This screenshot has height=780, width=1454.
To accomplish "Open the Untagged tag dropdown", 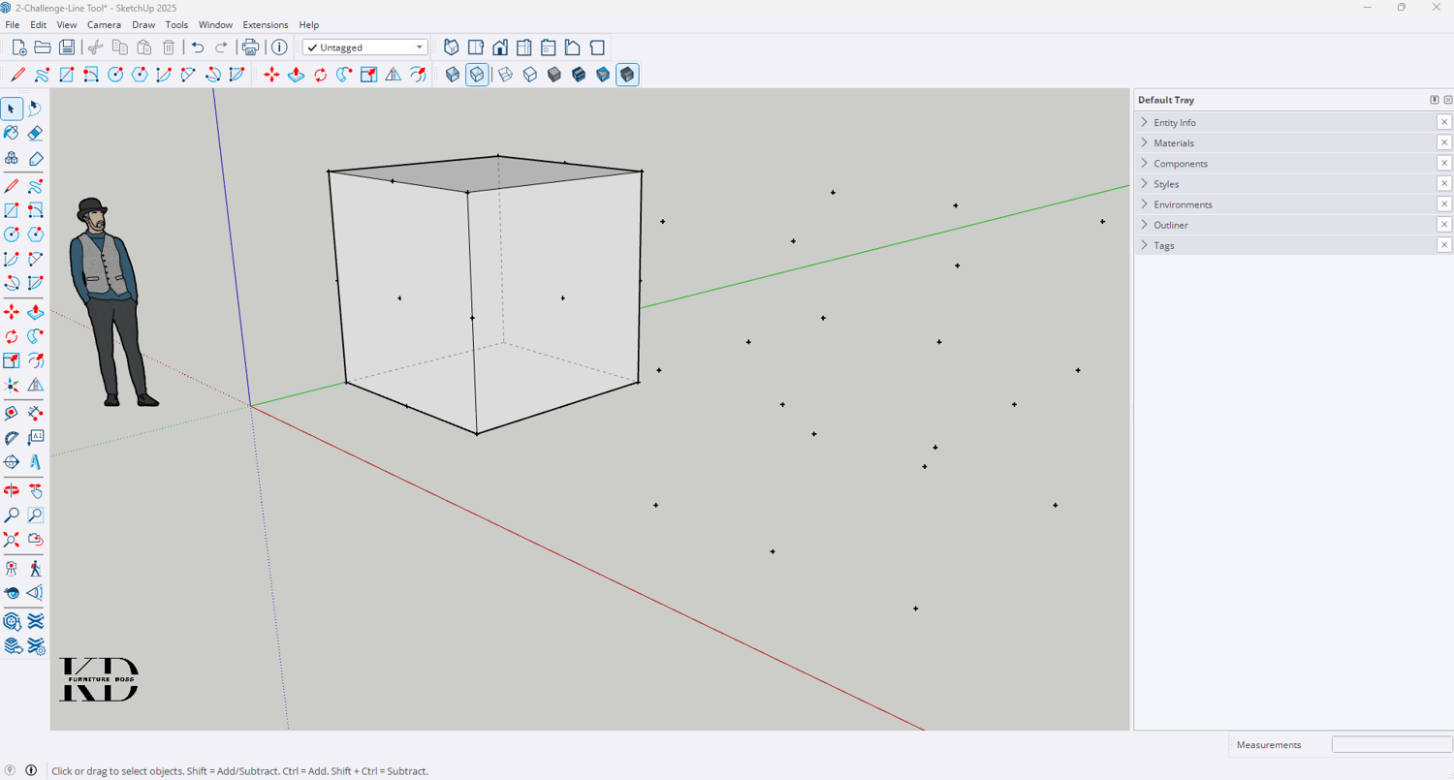I will 364,47.
